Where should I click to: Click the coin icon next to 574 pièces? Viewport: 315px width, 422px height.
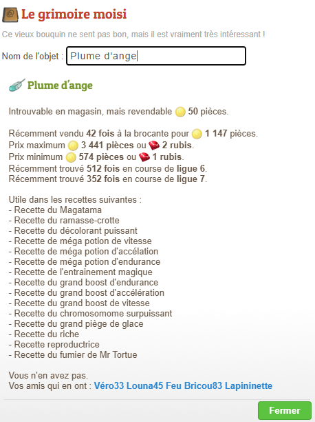[71, 157]
